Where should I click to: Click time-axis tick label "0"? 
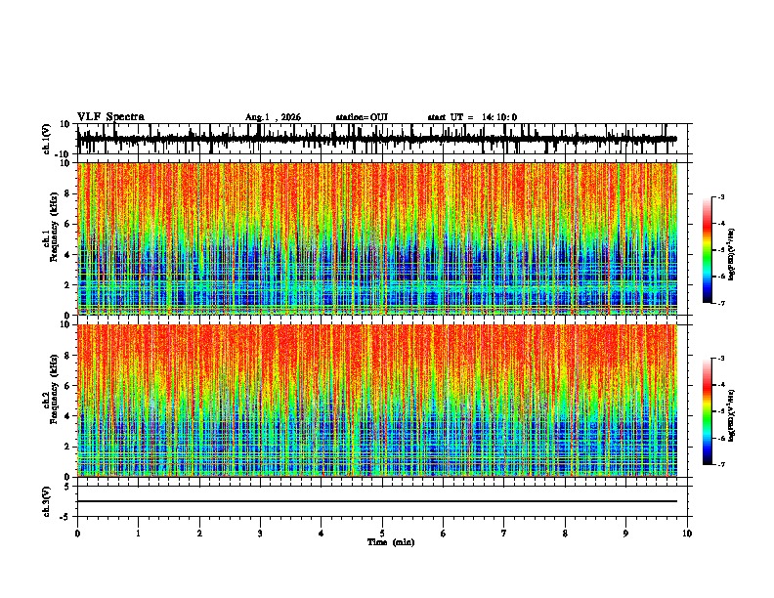pos(77,534)
